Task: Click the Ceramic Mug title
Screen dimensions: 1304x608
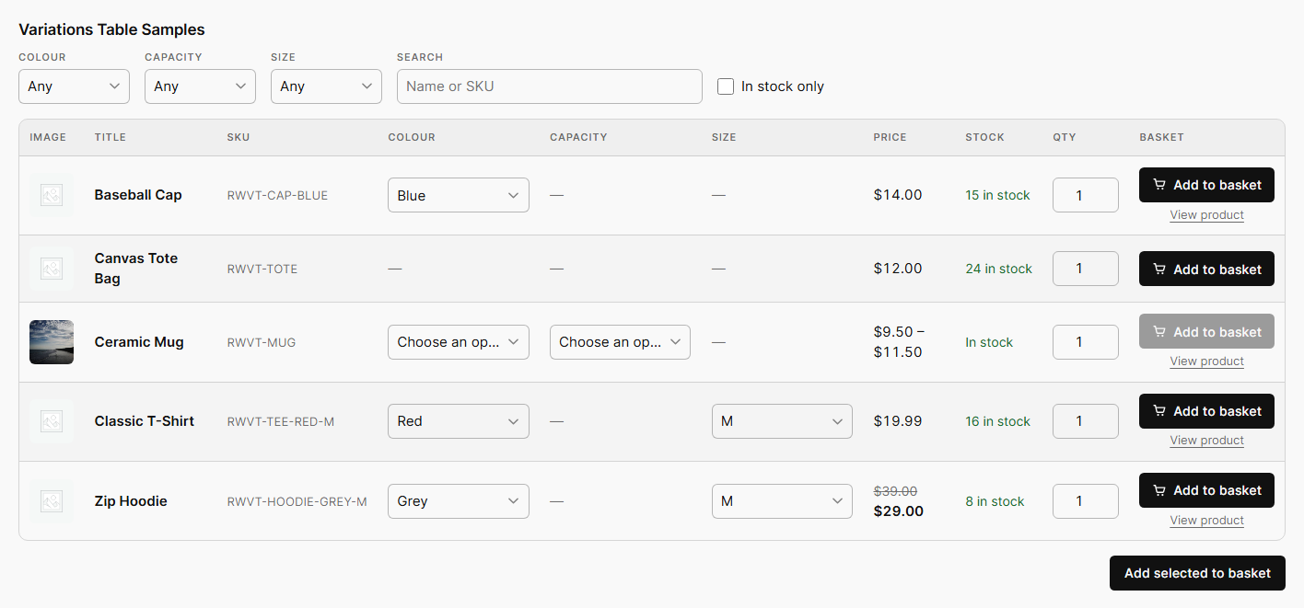Action: click(x=139, y=342)
